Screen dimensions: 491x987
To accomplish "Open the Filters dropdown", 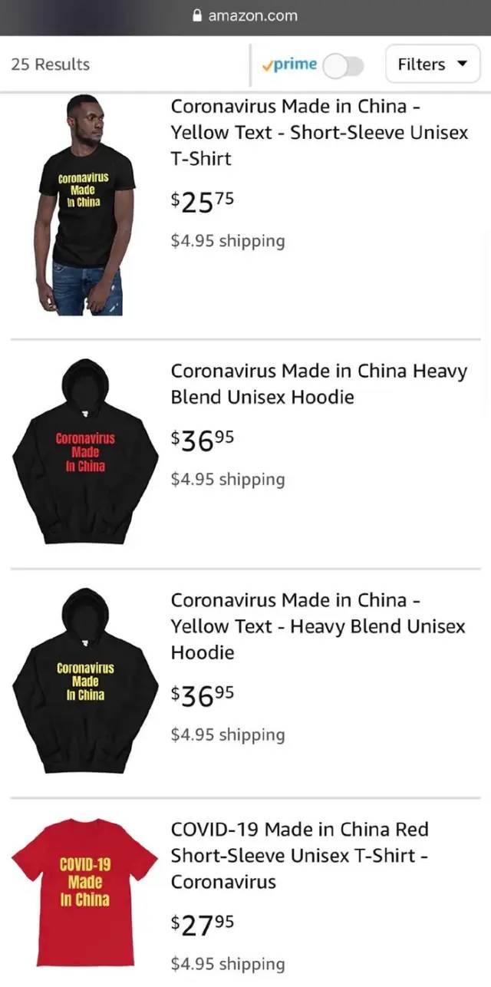I will [433, 64].
